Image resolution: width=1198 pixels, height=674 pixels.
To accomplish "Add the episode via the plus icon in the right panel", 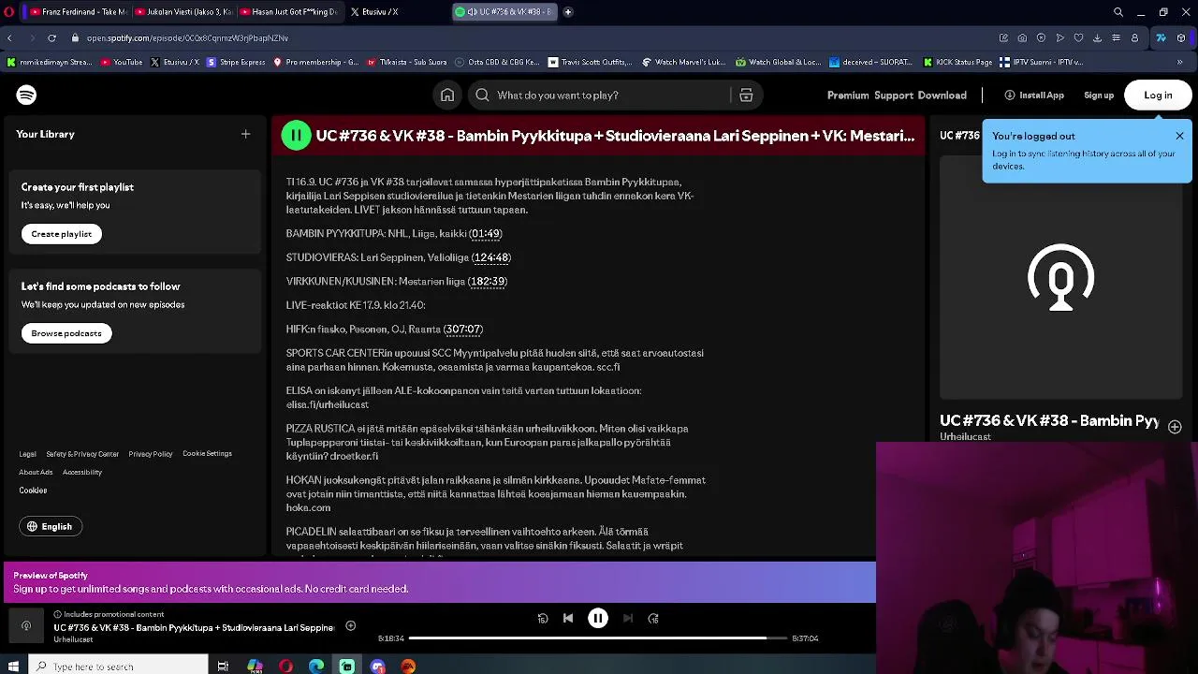I will click(x=1175, y=427).
